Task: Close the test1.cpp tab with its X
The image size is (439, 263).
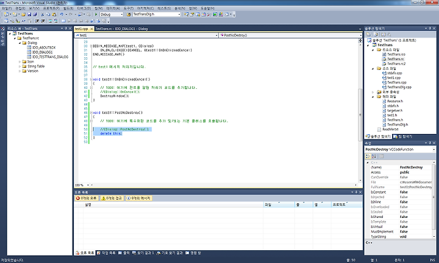Action: click(x=91, y=29)
